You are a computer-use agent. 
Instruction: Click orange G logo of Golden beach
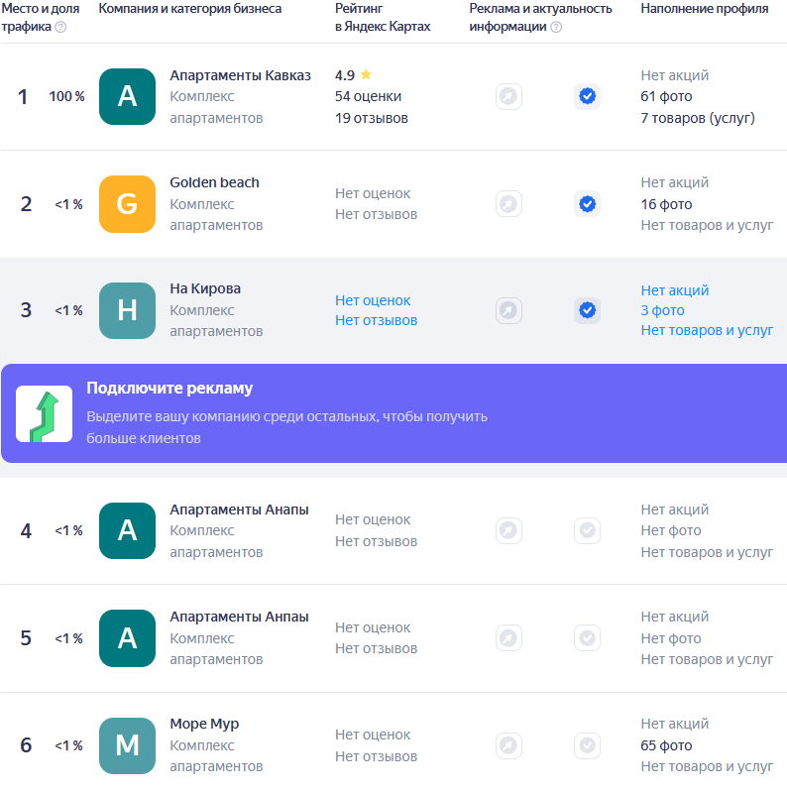pos(127,204)
